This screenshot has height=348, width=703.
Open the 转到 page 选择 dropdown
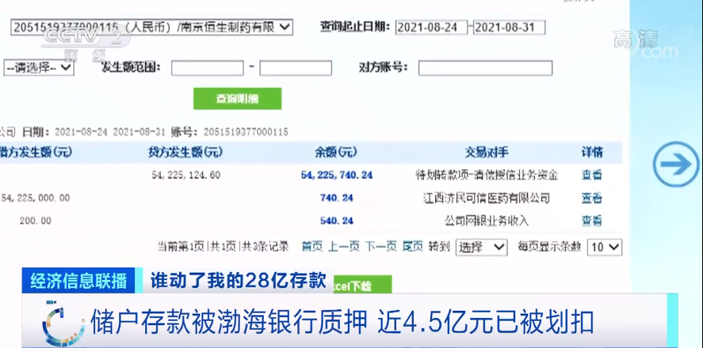(x=482, y=247)
